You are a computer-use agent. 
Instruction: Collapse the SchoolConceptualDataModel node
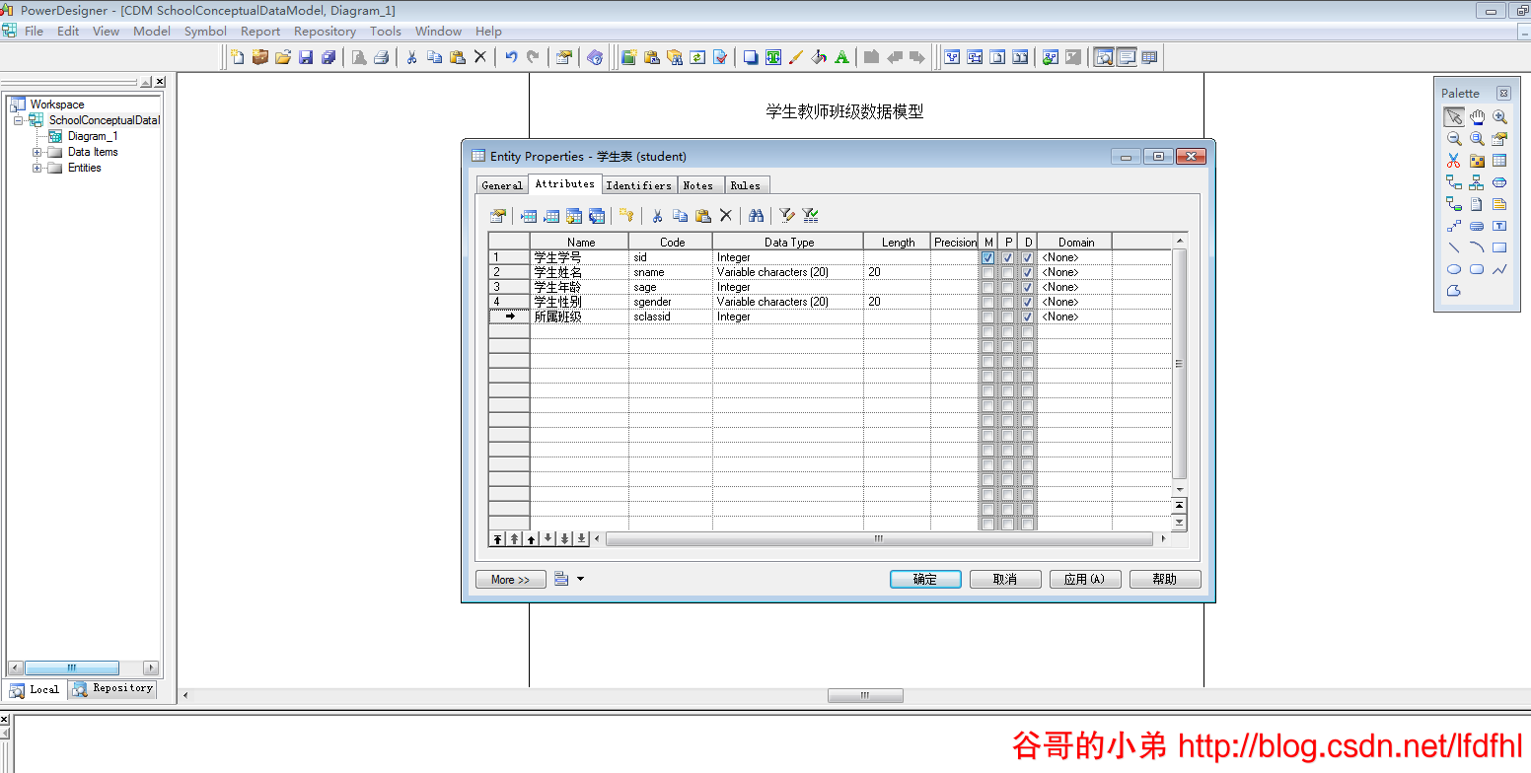[18, 120]
